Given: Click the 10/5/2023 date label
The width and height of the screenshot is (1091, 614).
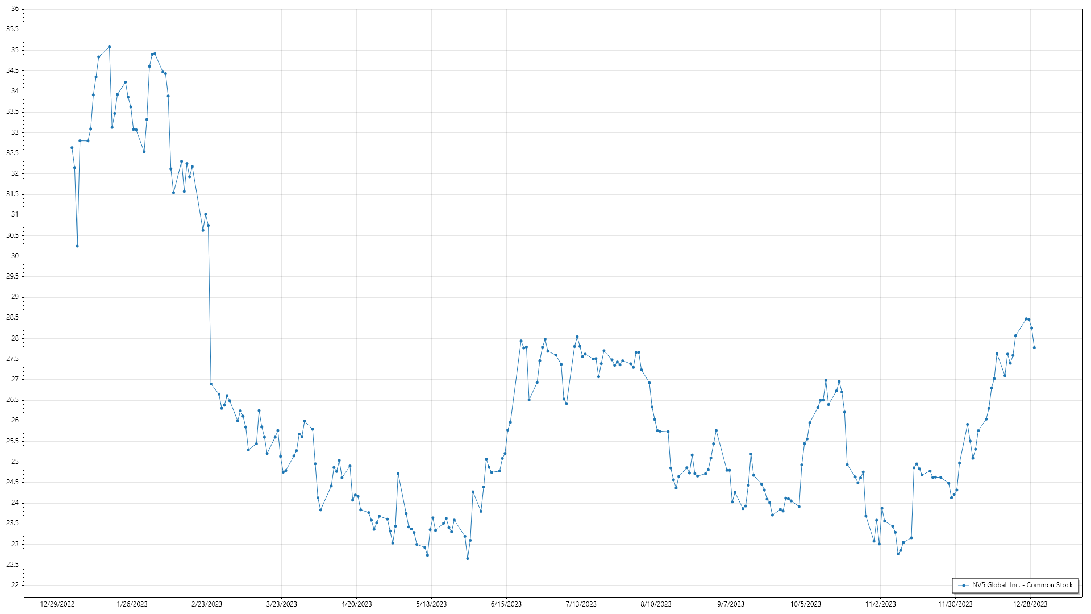Looking at the screenshot, I should (x=806, y=604).
